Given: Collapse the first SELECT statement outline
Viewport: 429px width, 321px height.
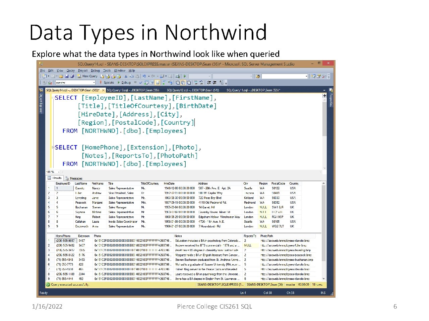Looking at the screenshot, I should [x=53, y=98].
